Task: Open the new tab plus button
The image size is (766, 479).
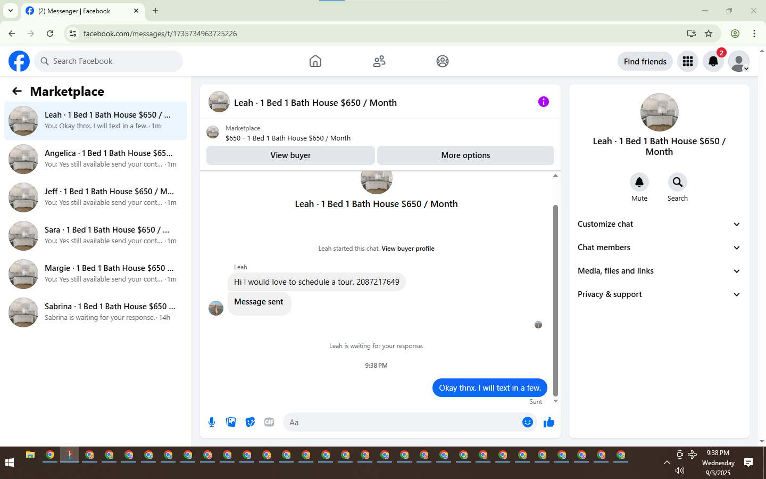Action: [155, 11]
